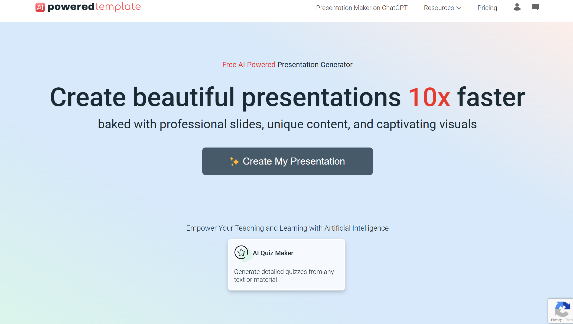Select the AI Quiz Maker heading
Viewport: 573px width, 324px height.
[273, 253]
